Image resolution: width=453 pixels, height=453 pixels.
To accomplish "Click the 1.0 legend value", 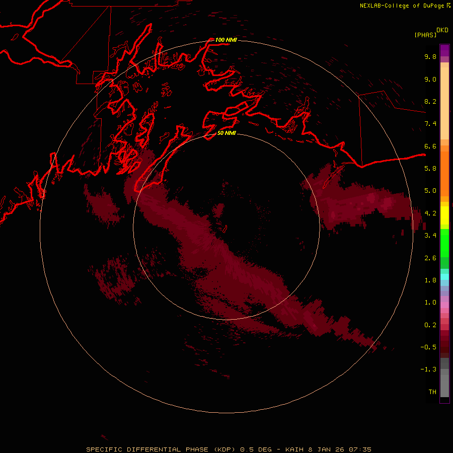I will [430, 303].
